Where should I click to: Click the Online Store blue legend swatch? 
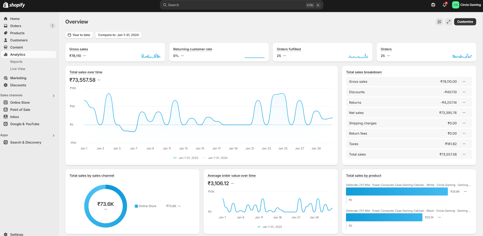pyautogui.click(x=136, y=206)
